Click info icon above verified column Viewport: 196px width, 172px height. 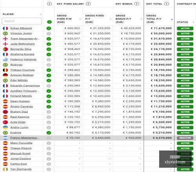coord(49,4)
